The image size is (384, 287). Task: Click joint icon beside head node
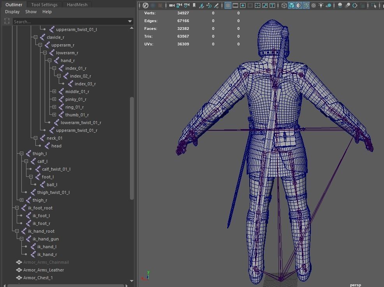pyautogui.click(x=47, y=146)
